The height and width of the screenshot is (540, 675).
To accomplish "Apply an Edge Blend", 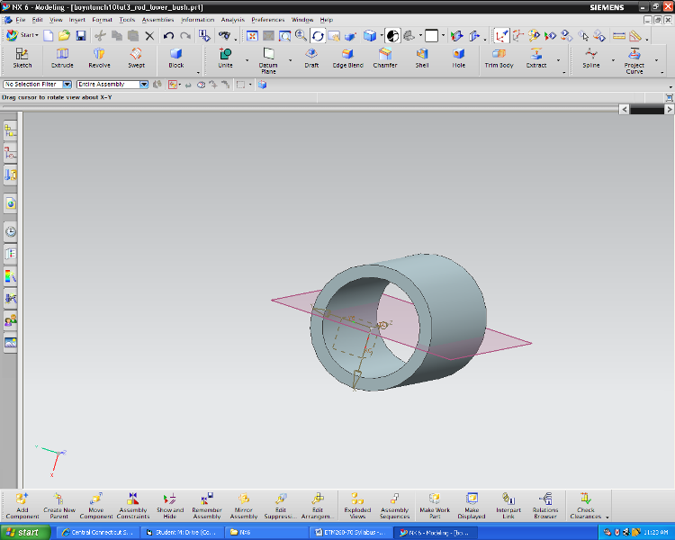I will [x=347, y=58].
